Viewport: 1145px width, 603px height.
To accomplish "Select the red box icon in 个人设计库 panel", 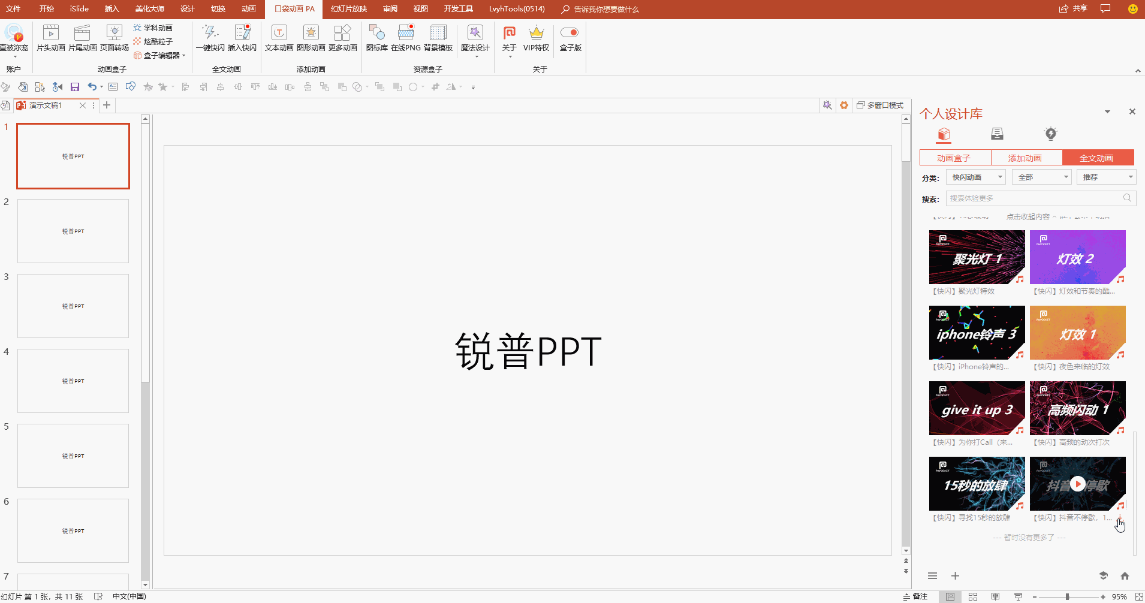I will click(944, 134).
